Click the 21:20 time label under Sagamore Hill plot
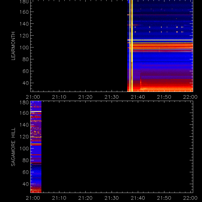The image size is (202, 202). tap(85, 198)
